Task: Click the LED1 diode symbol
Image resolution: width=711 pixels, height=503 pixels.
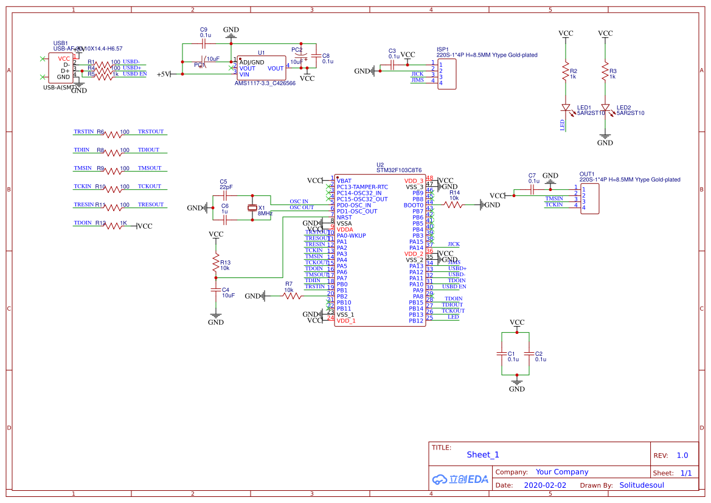Action: [x=566, y=109]
